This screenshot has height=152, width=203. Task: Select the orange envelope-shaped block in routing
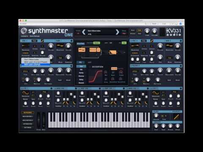113,52
